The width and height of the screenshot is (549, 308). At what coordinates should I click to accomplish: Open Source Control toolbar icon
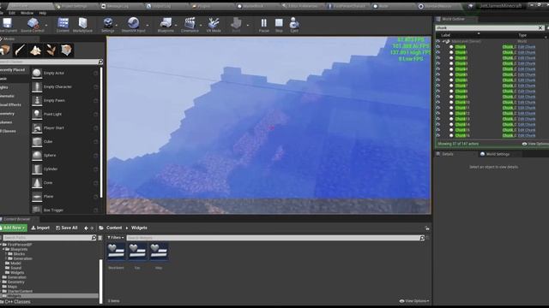point(33,24)
